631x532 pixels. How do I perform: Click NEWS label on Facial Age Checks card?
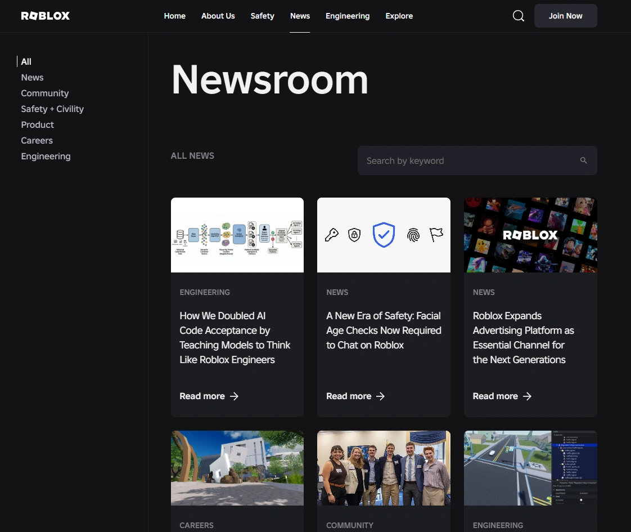(337, 292)
